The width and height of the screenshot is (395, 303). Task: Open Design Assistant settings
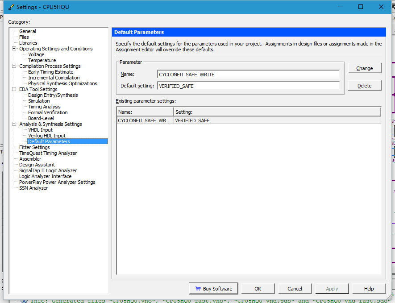pos(37,165)
